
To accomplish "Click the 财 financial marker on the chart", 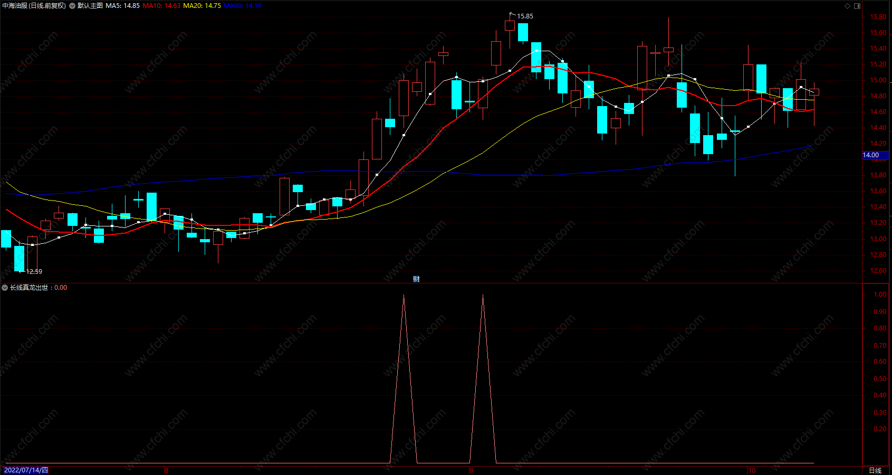I will click(x=416, y=279).
